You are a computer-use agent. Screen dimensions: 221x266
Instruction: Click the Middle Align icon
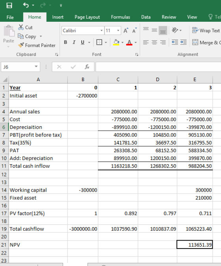[154, 30]
